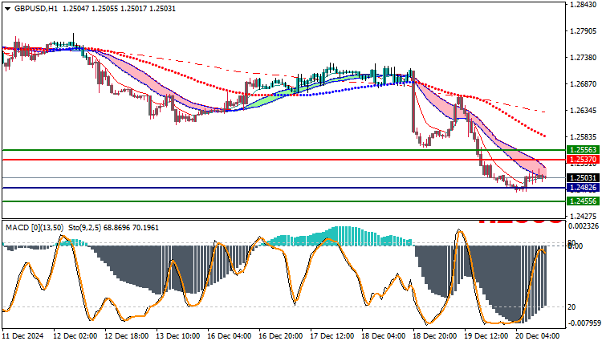Select the 1.27905 price axis value
Viewport: 602px width, 345px height.
tap(584, 31)
